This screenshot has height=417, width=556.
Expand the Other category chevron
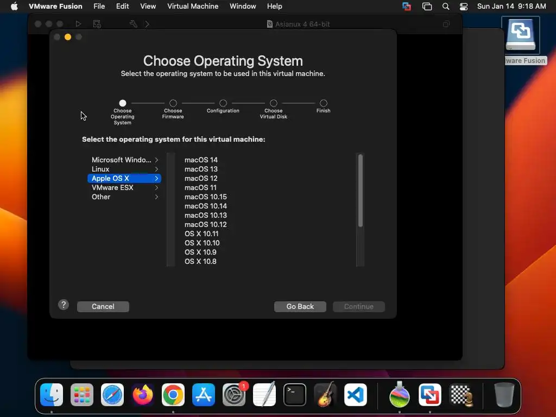(x=156, y=197)
